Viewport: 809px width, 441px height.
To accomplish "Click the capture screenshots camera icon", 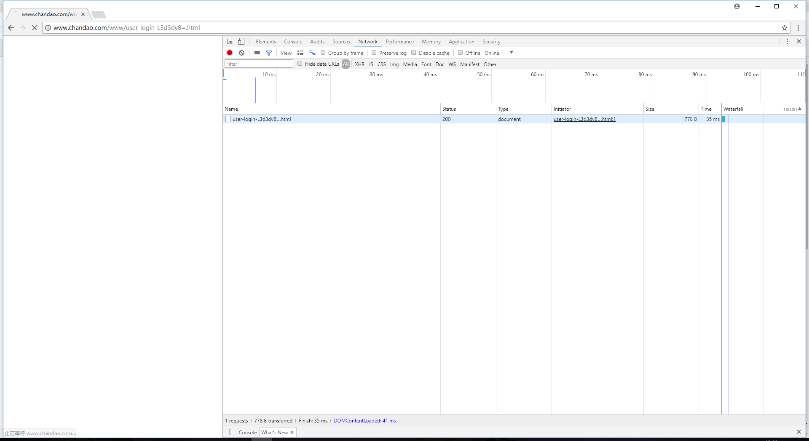I will 257,53.
